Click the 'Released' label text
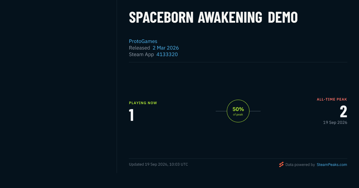This screenshot has width=359, height=188. click(x=139, y=48)
